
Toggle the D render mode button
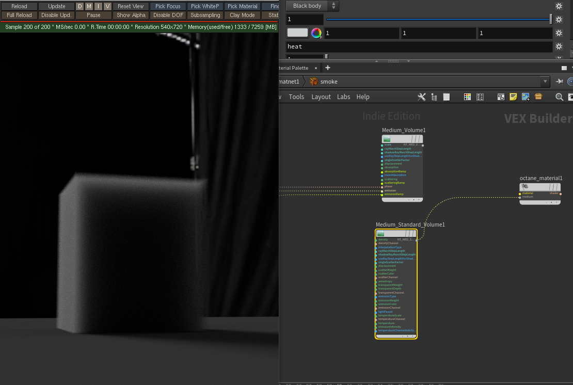point(79,6)
